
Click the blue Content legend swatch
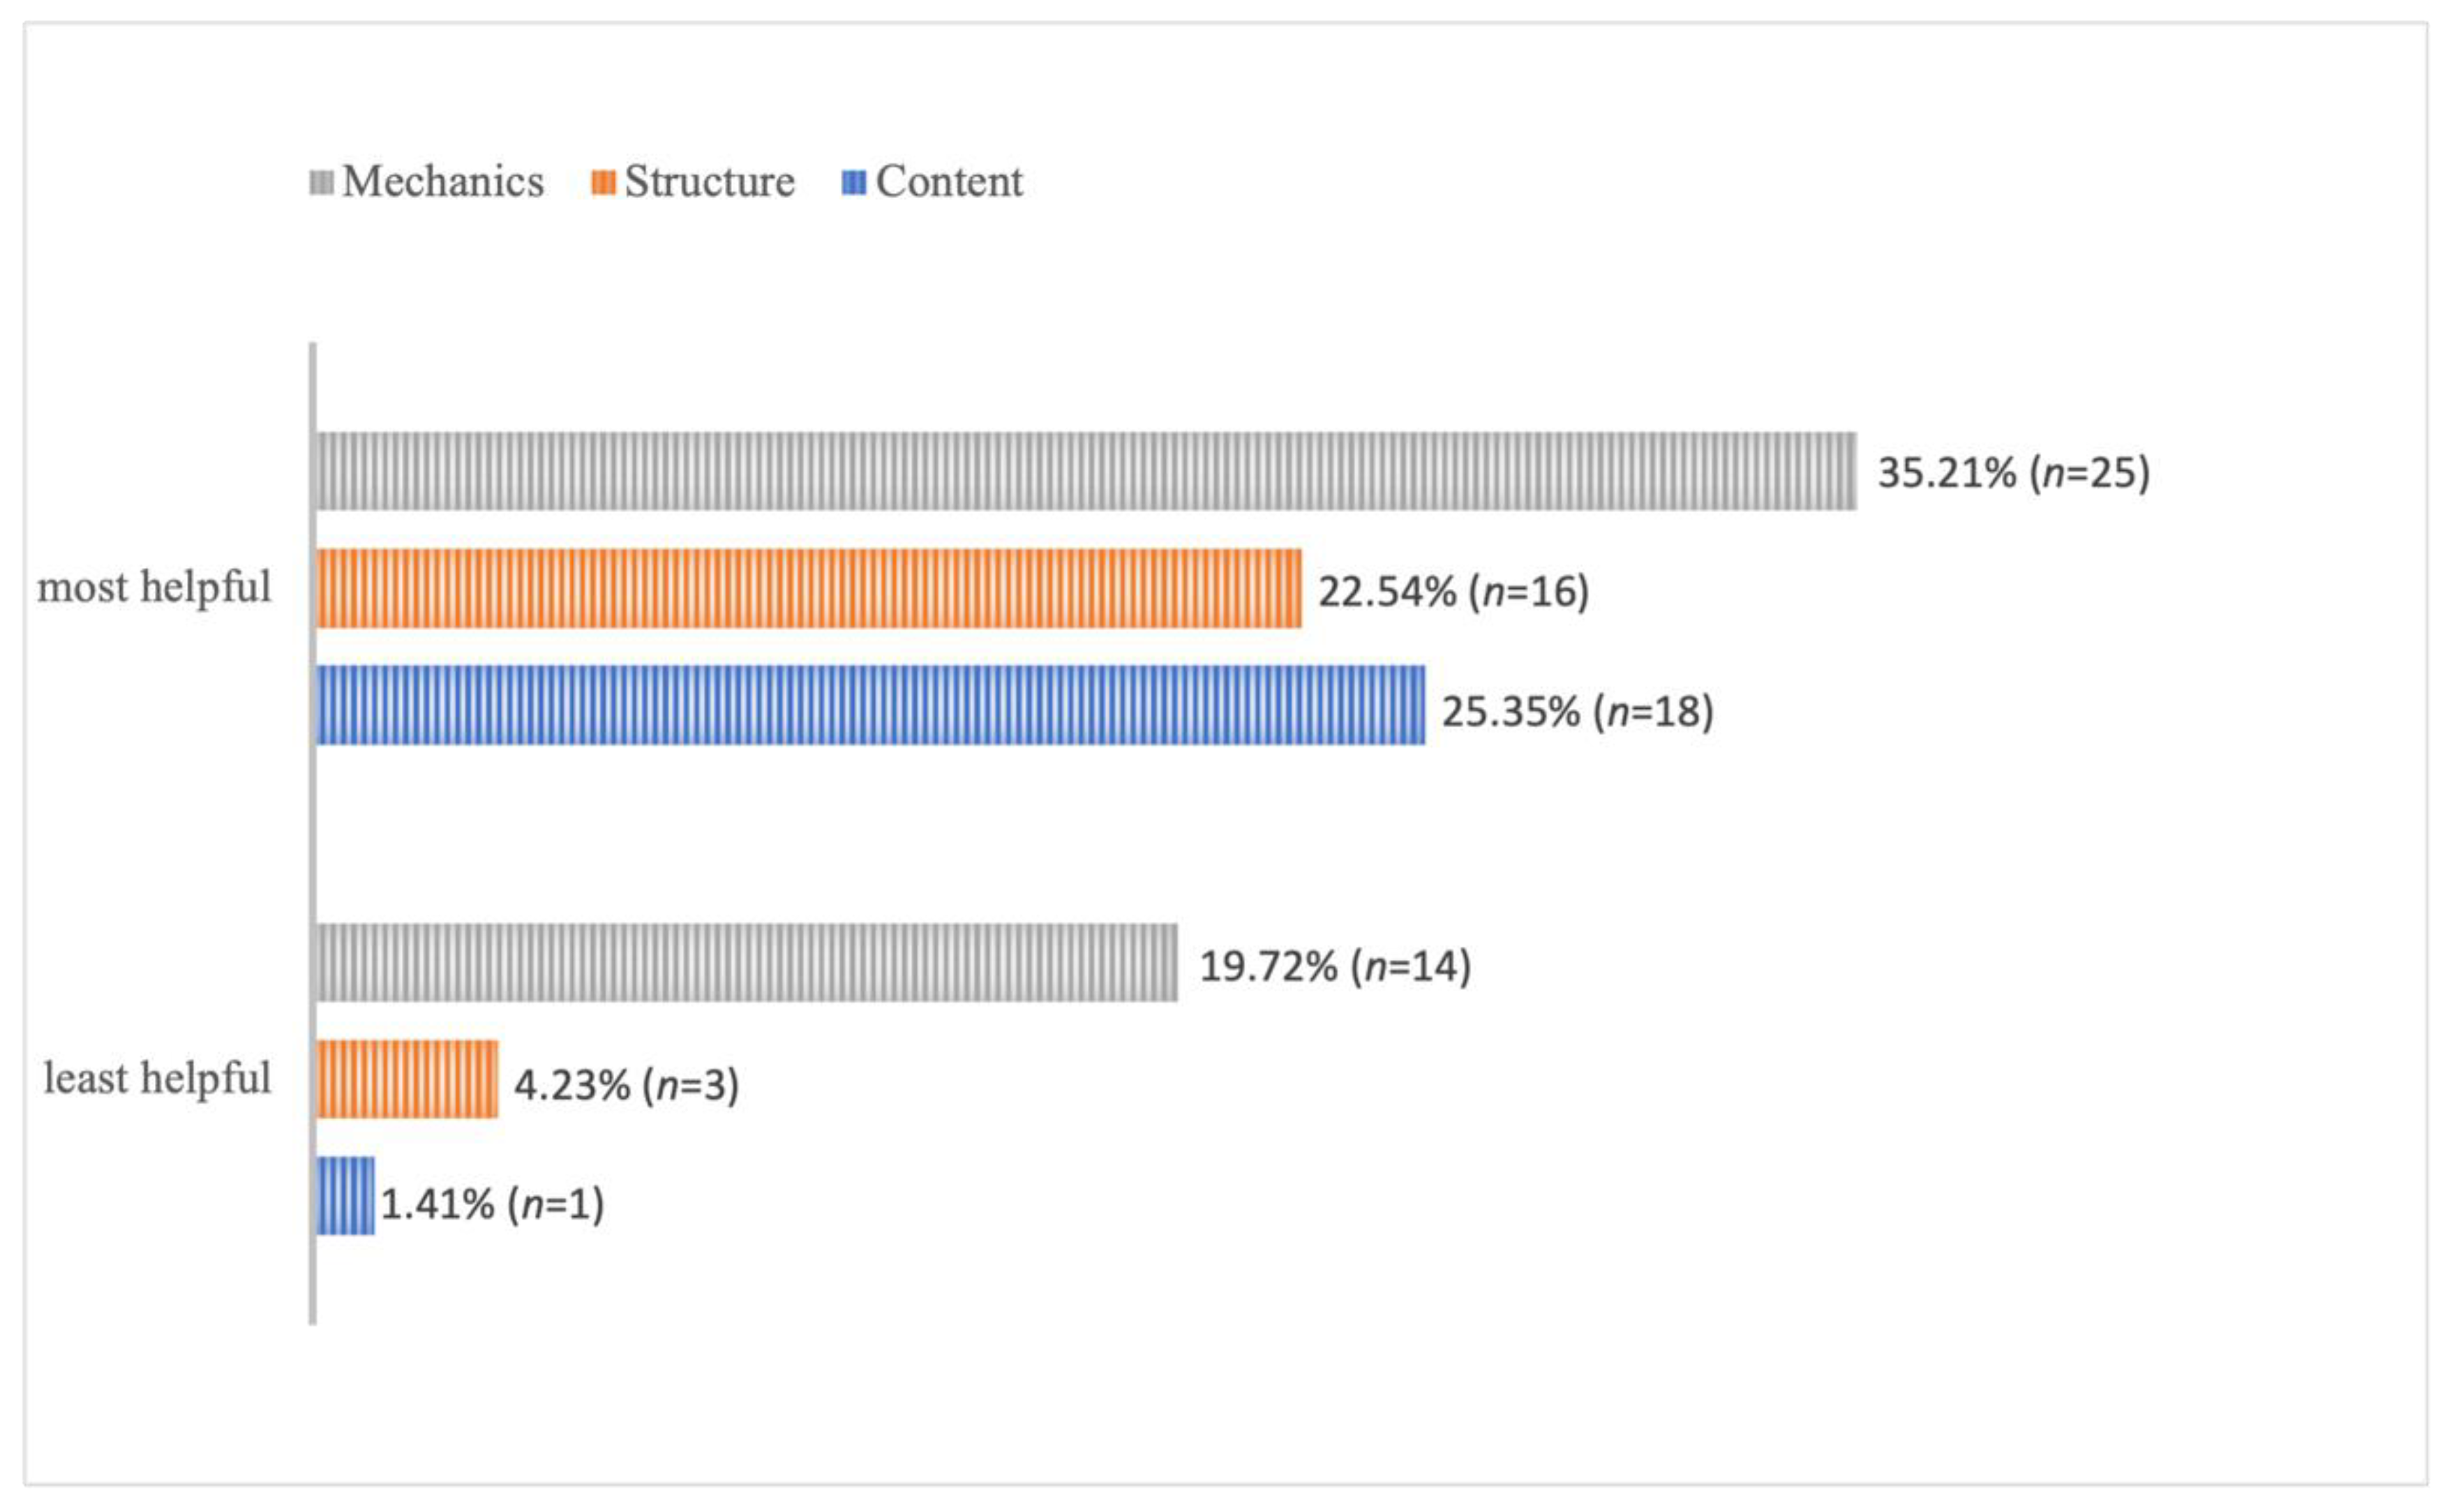click(853, 183)
